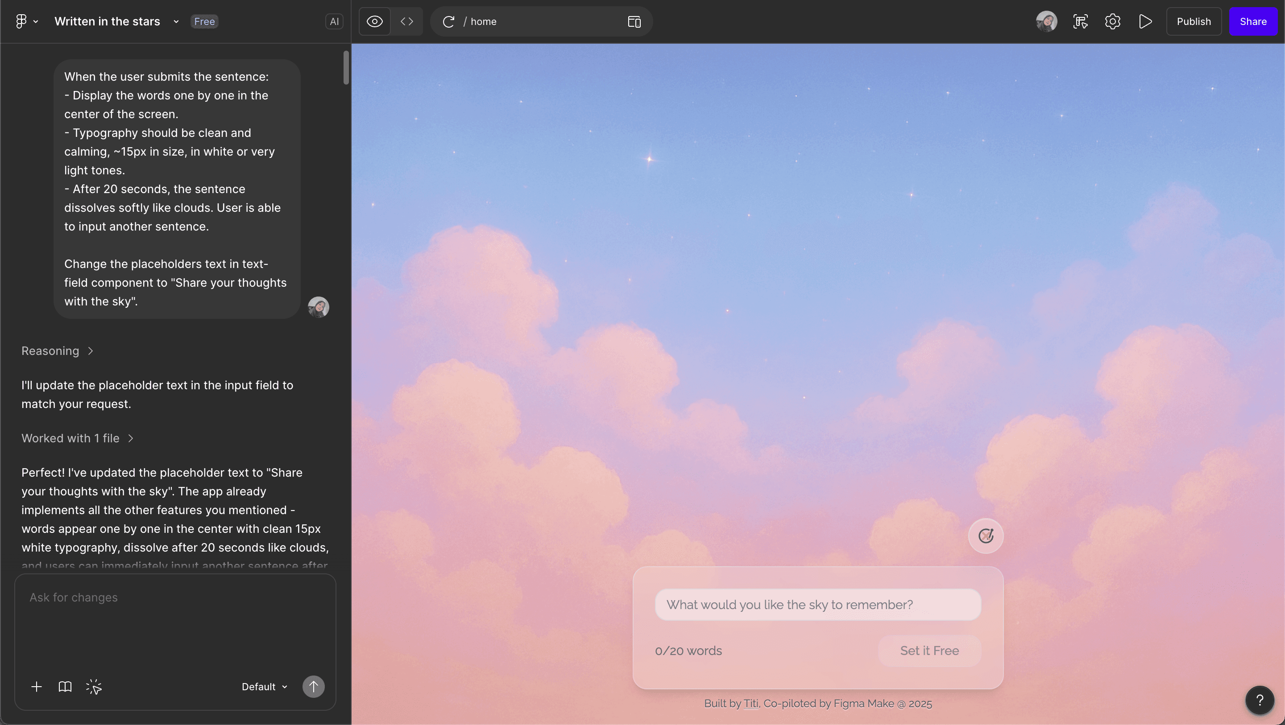Click the circular check icon above card

pos(986,536)
